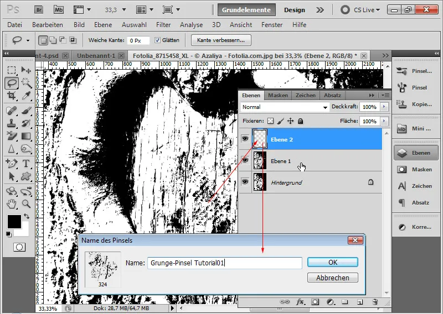This screenshot has height=314, width=443.
Task: Hide the Hintergrund layer
Action: [x=245, y=182]
